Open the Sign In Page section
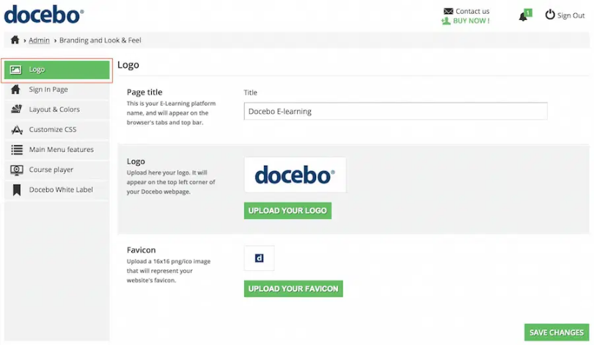Screen dimensions: 594x345 56,90
